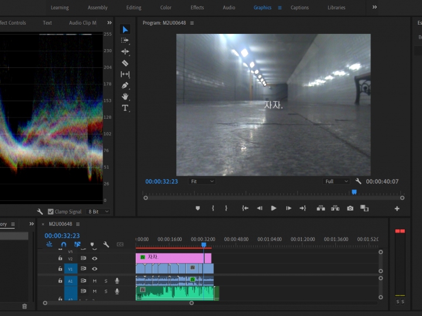The height and width of the screenshot is (316, 422).
Task: Select the Type tool
Action: pyautogui.click(x=125, y=108)
